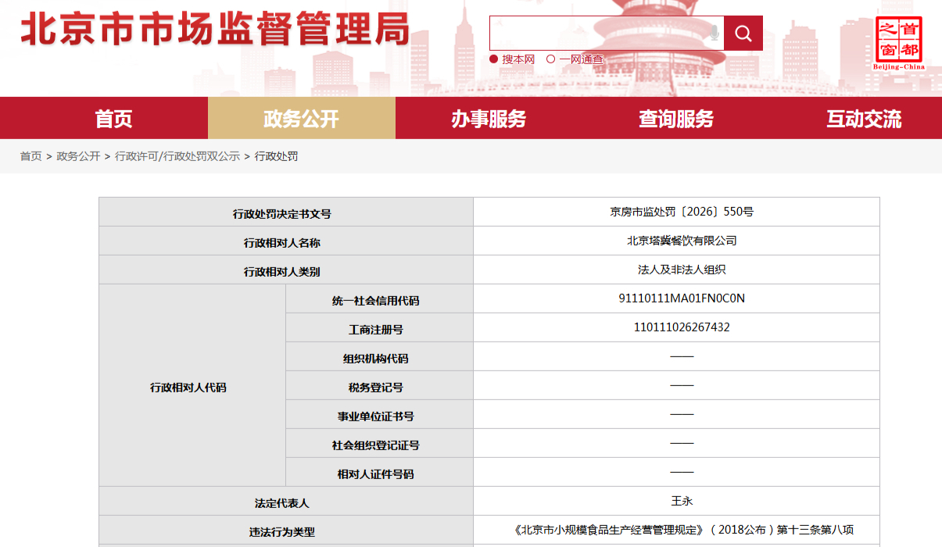Click the 行政相对人代码 merged label cell

coord(192,386)
